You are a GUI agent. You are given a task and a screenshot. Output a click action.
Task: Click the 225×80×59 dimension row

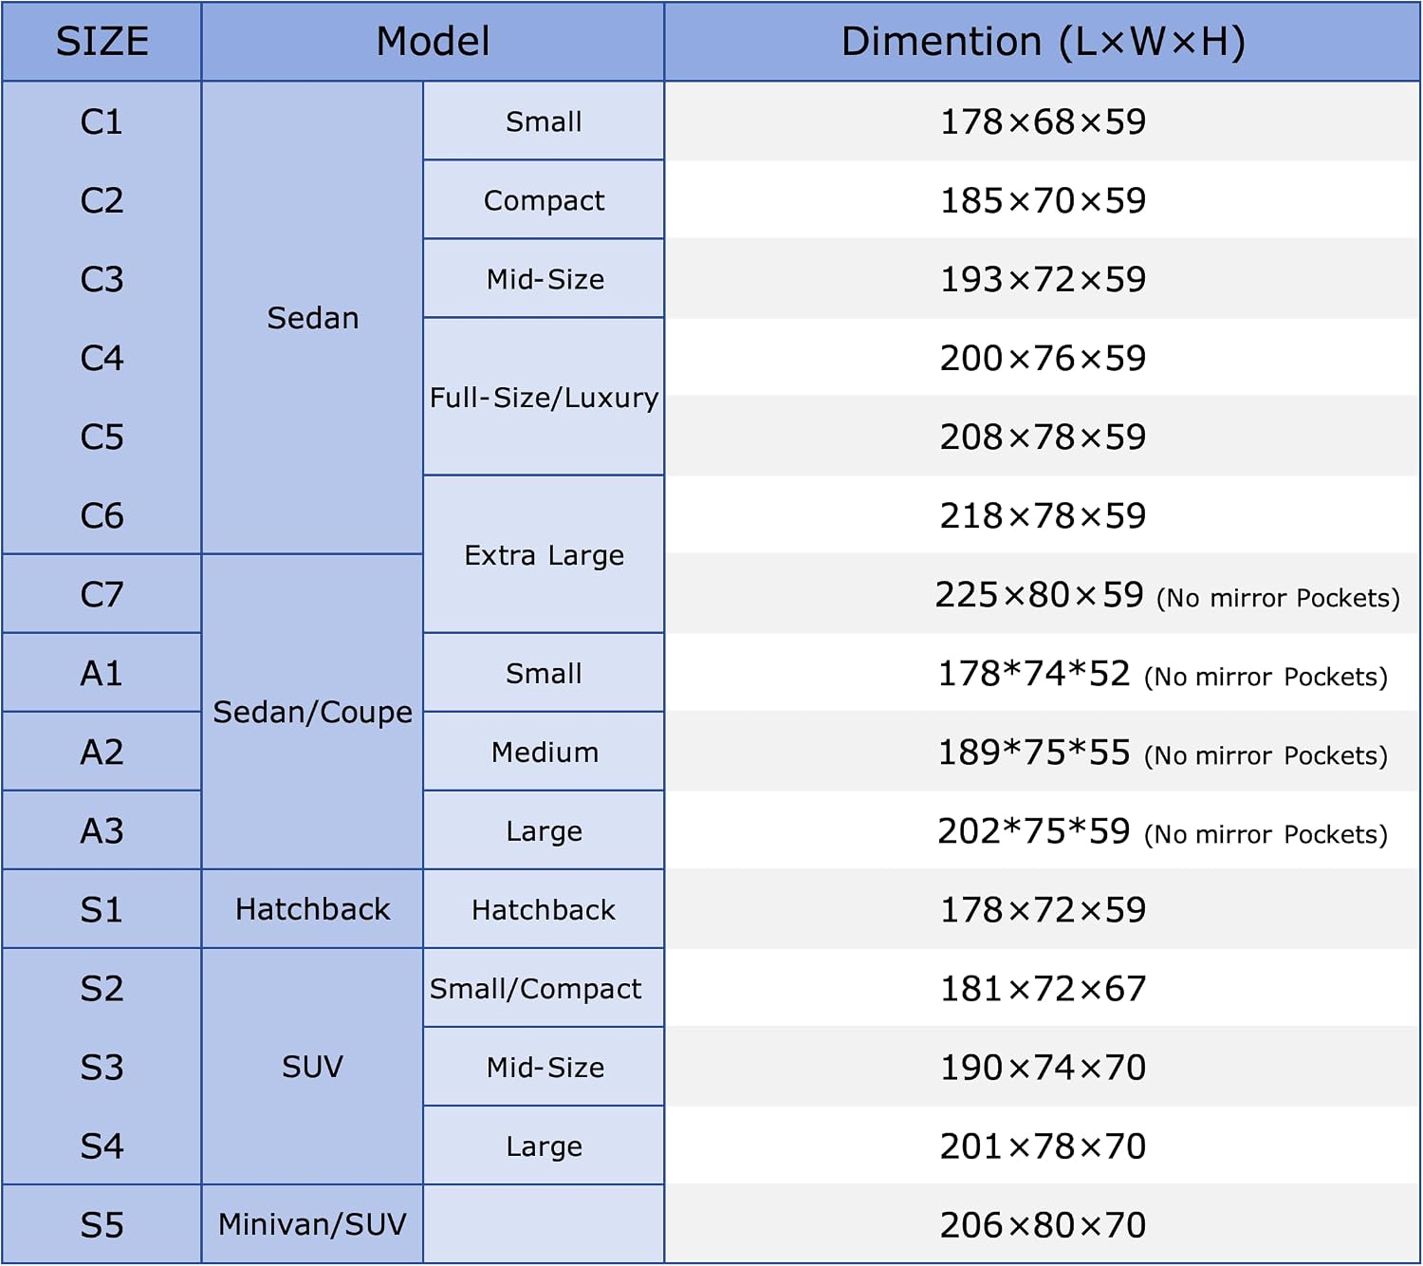[1043, 594]
